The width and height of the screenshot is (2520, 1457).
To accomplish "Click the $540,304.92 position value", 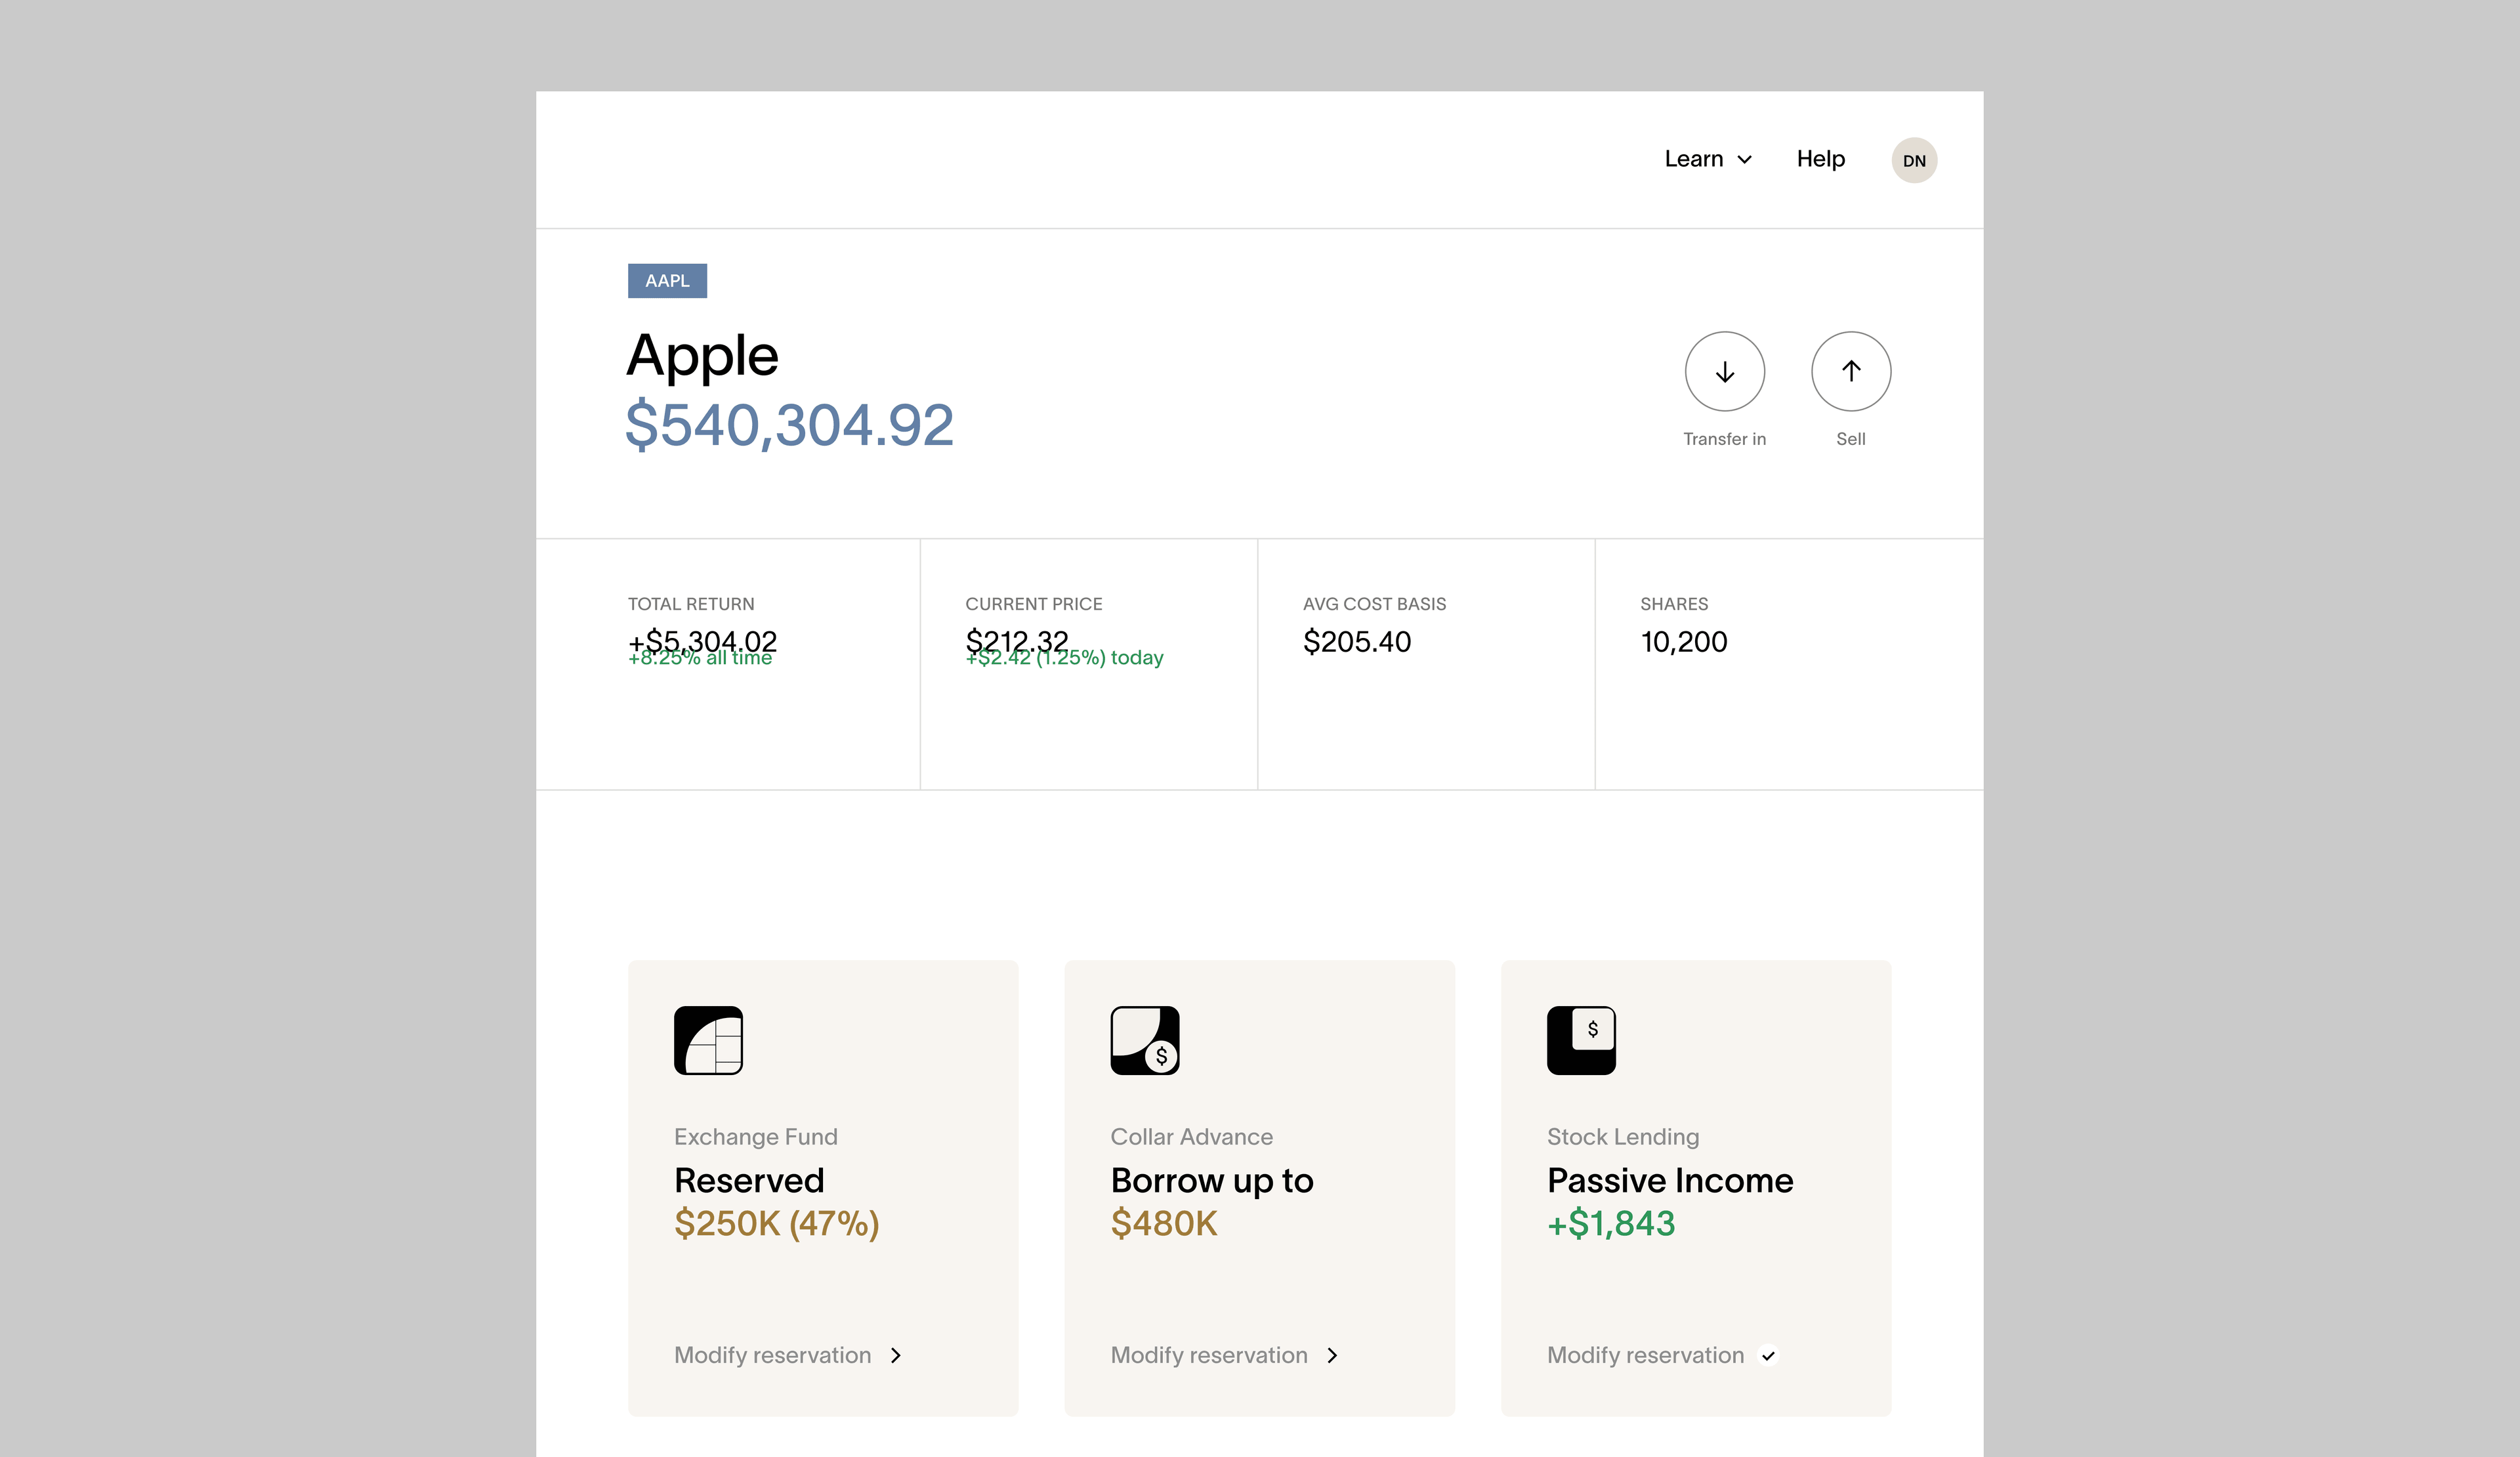I will [789, 425].
